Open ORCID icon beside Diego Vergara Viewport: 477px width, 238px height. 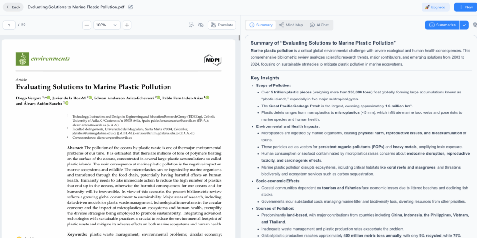coord(48,98)
